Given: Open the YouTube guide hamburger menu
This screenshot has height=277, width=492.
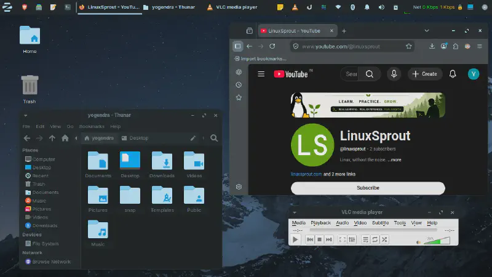Looking at the screenshot, I should 261,74.
